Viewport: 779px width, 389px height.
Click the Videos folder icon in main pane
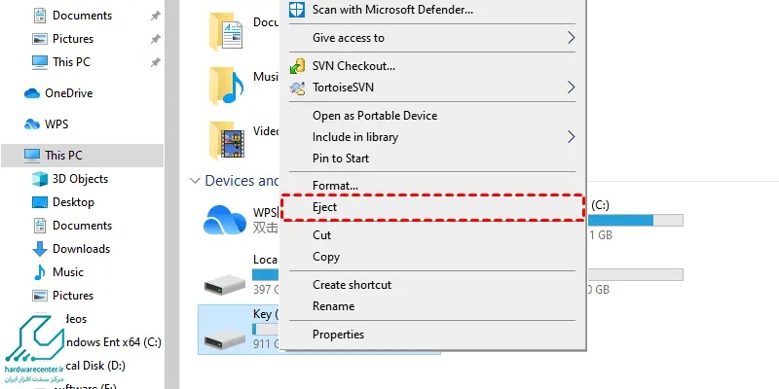(226, 140)
